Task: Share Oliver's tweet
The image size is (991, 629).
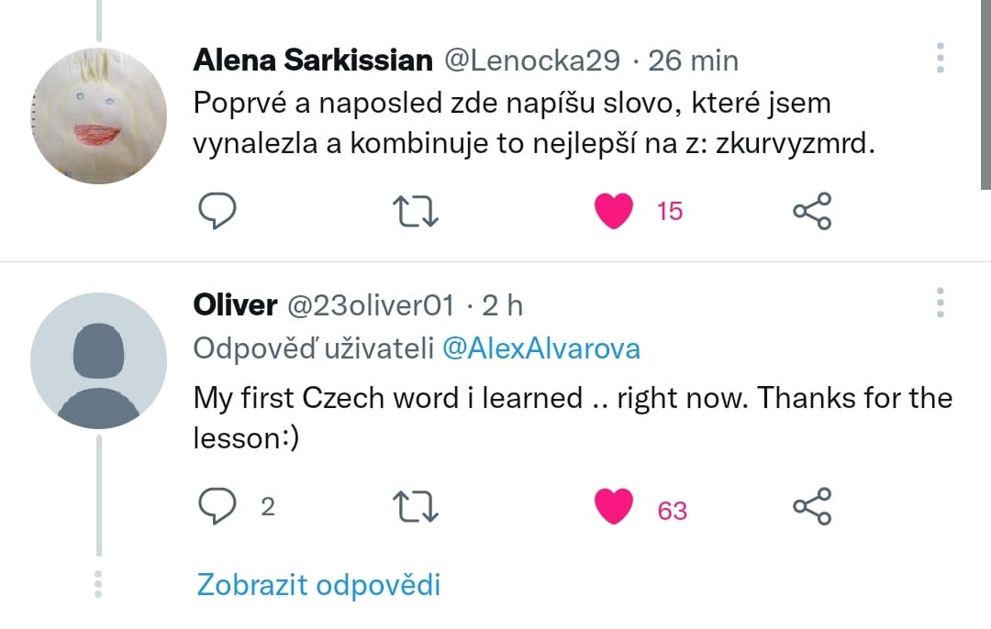Action: point(812,506)
